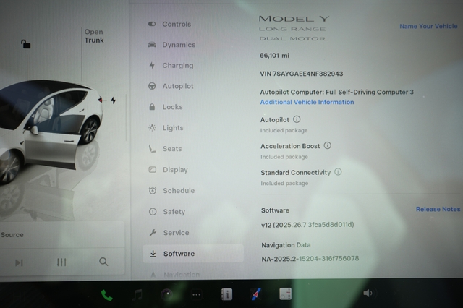Open the Dynamics settings

click(172, 45)
